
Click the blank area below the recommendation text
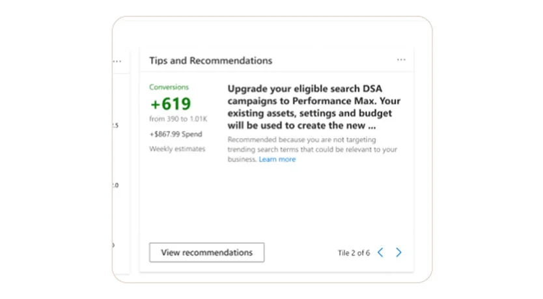point(277,203)
